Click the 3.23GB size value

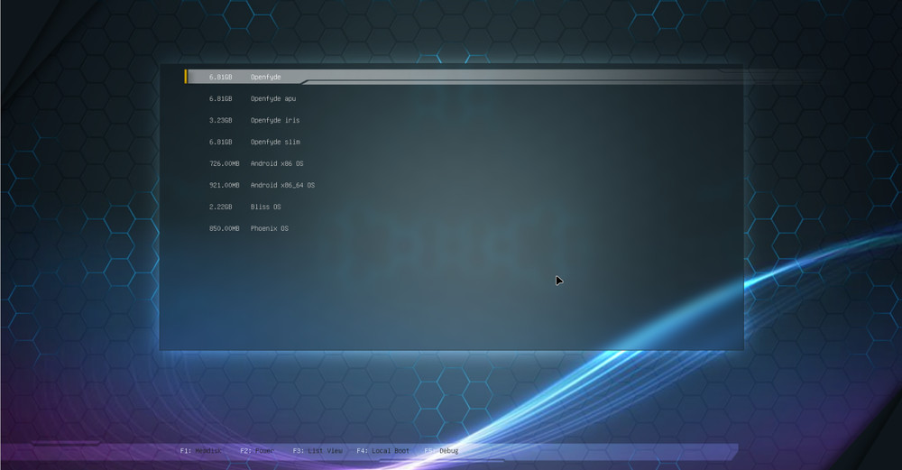click(x=220, y=120)
